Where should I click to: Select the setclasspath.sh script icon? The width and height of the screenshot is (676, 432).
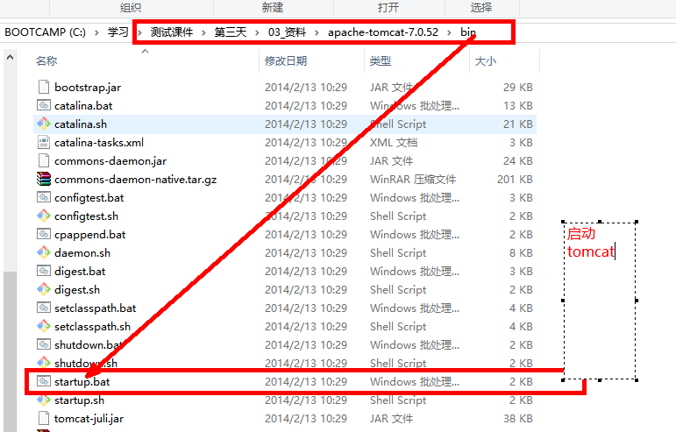[x=44, y=327]
